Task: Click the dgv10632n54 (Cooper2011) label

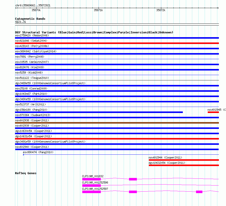Action: point(167,163)
